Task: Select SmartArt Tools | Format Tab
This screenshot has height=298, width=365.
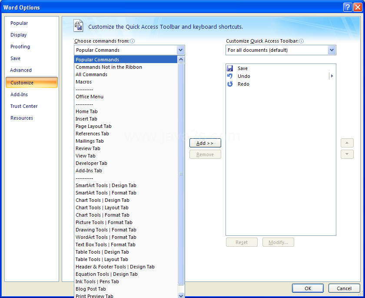Action: [126, 193]
